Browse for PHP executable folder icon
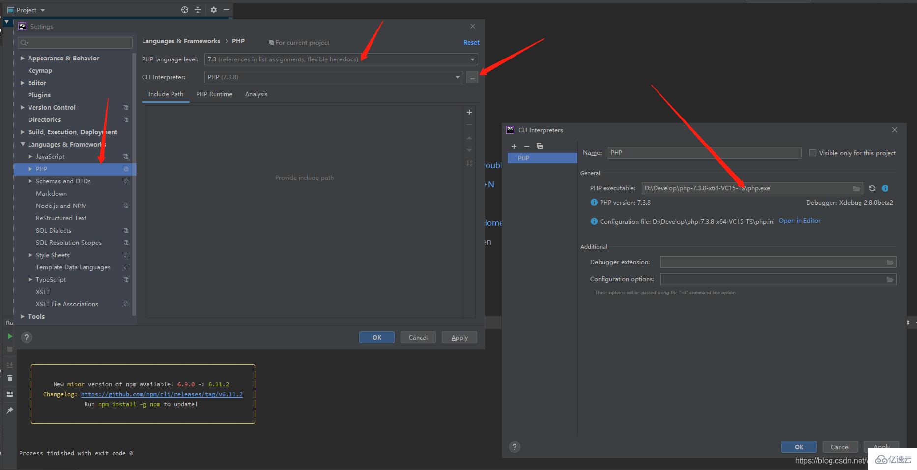Screen dimensions: 917x470 [x=857, y=188]
